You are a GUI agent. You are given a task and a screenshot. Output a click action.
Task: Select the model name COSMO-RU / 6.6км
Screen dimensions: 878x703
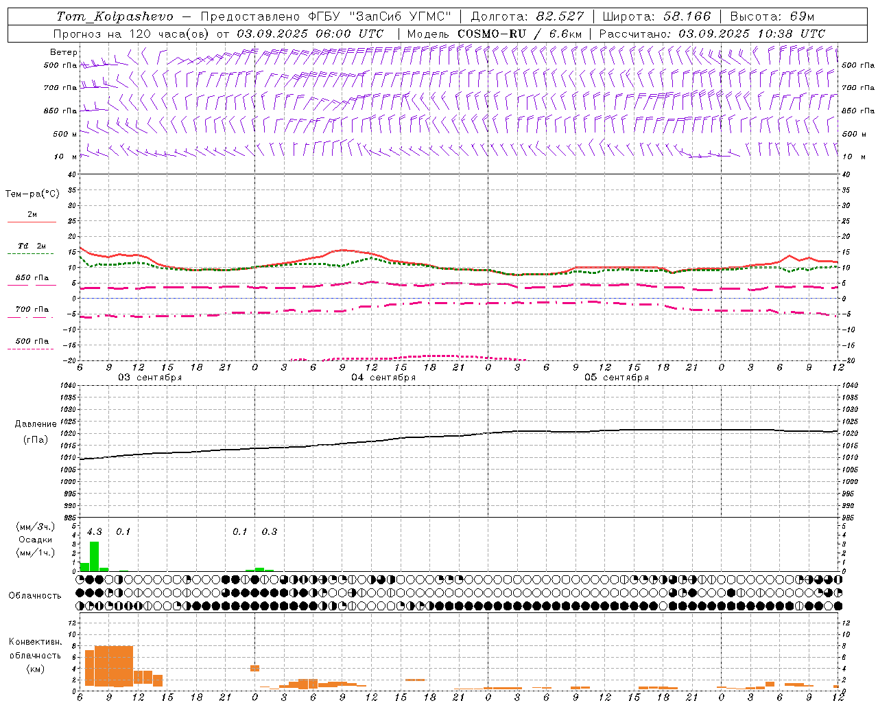pyautogui.click(x=520, y=34)
